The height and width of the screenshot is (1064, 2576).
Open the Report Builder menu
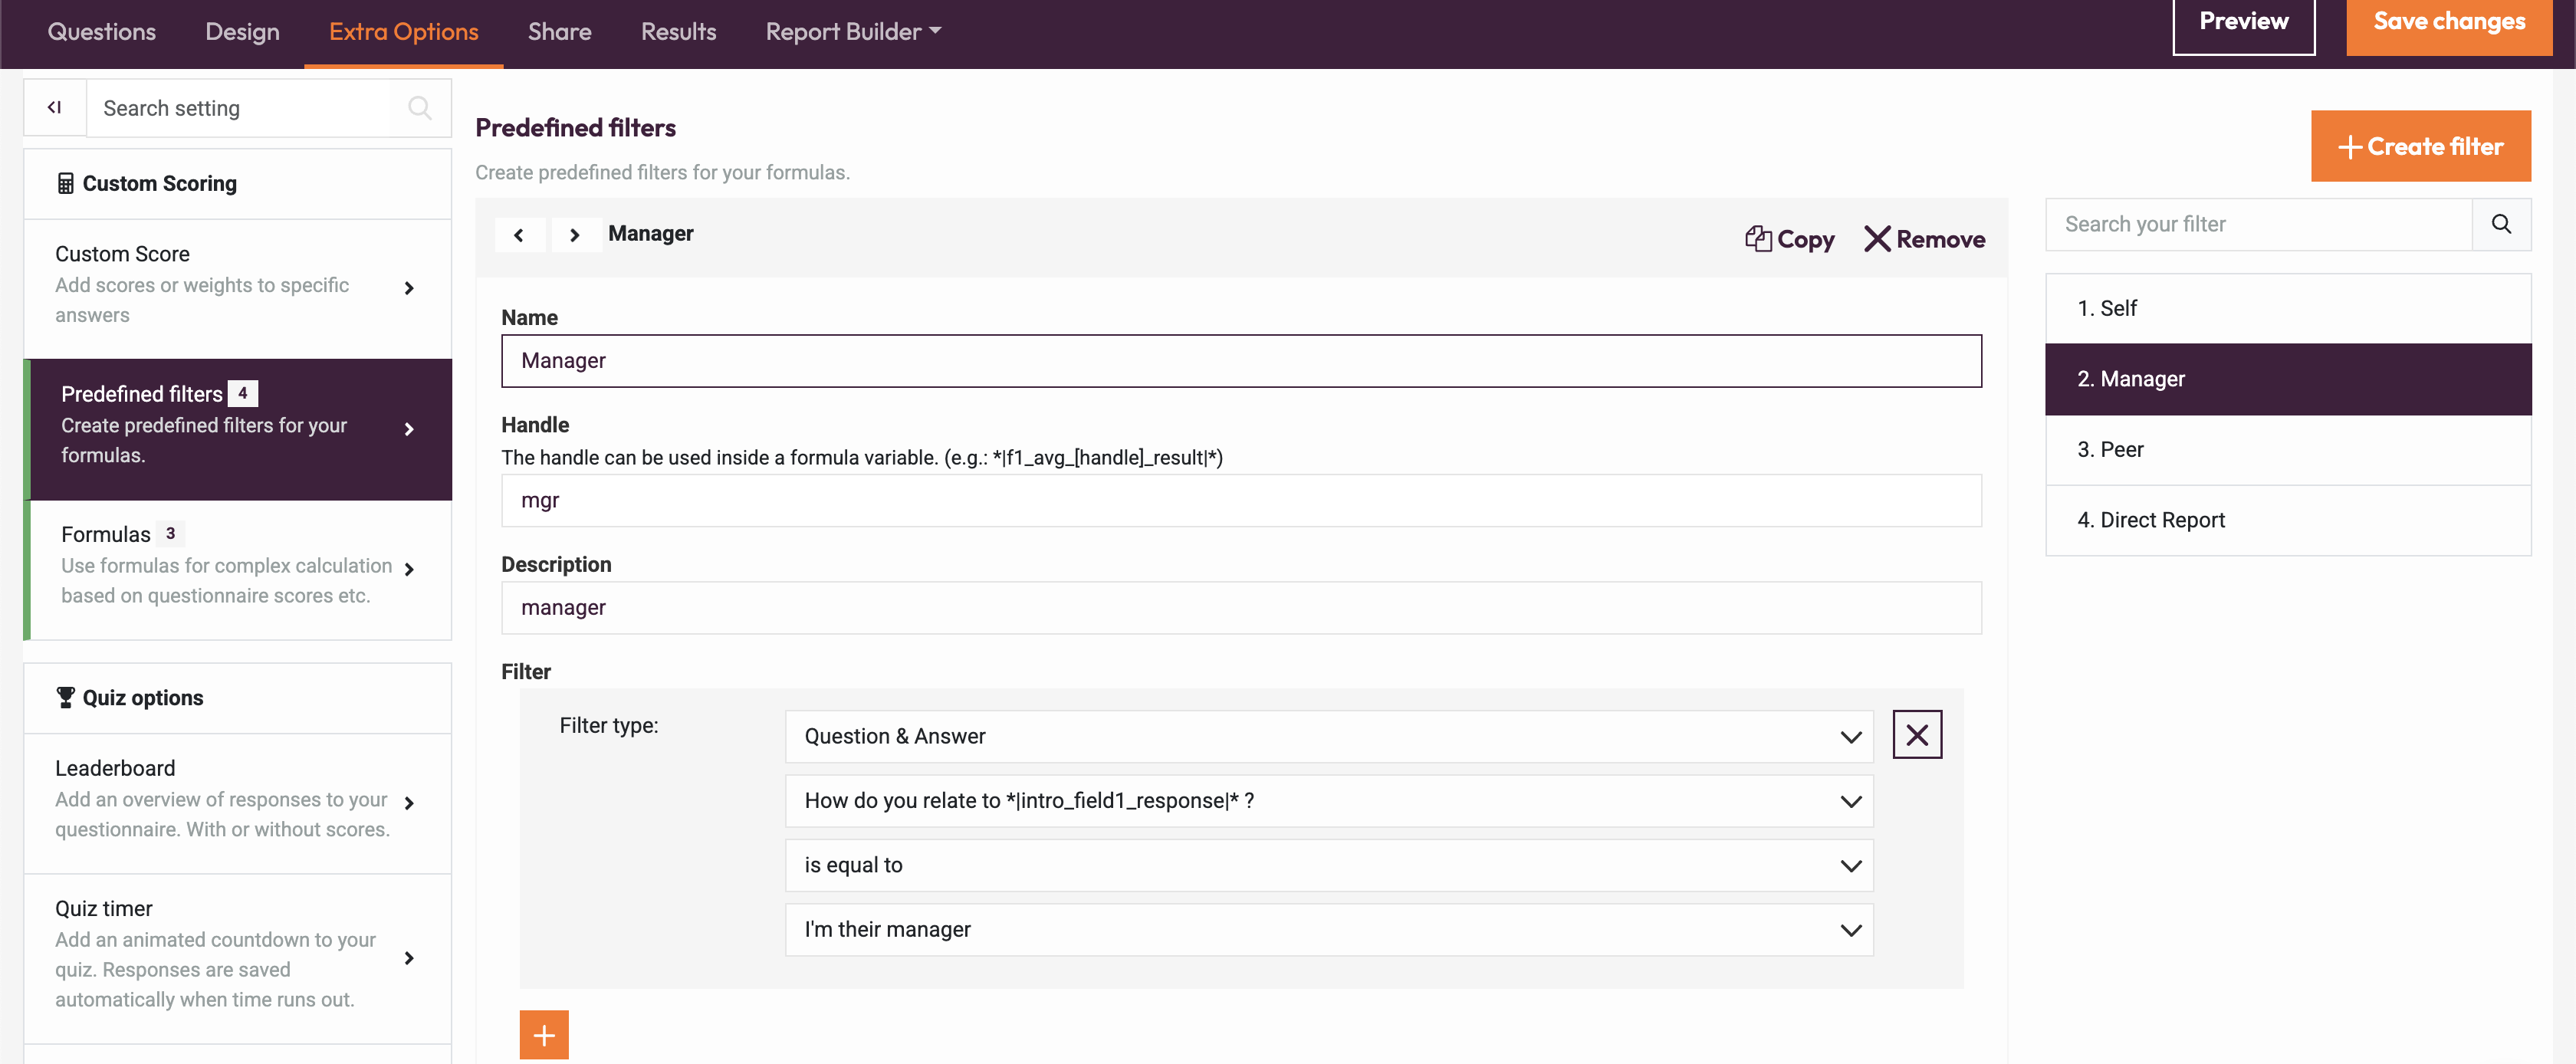tap(853, 32)
